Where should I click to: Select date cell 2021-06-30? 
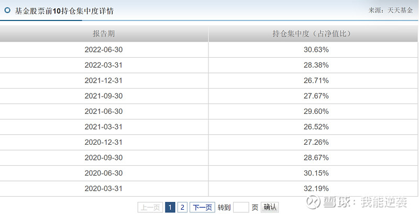click(104, 112)
